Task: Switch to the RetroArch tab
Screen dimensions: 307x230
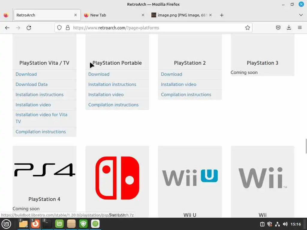Action: click(x=47, y=15)
